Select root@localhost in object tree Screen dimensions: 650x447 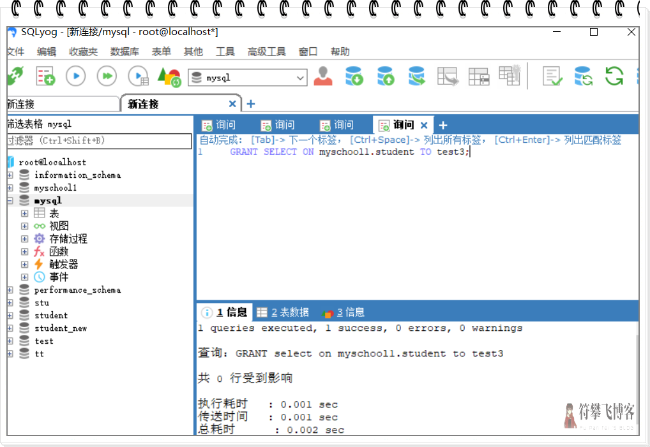[52, 162]
